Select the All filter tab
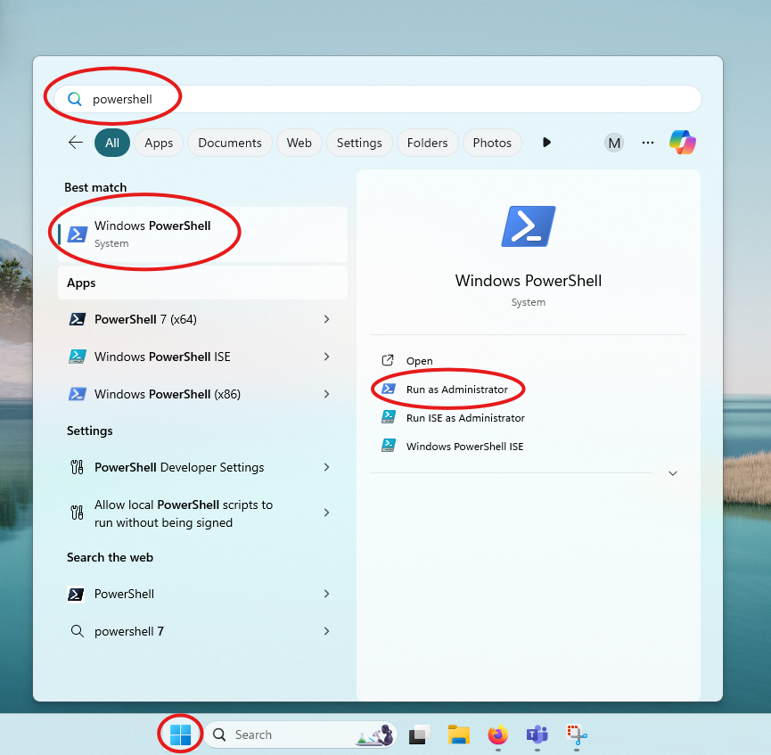The width and height of the screenshot is (771, 755). tap(112, 143)
